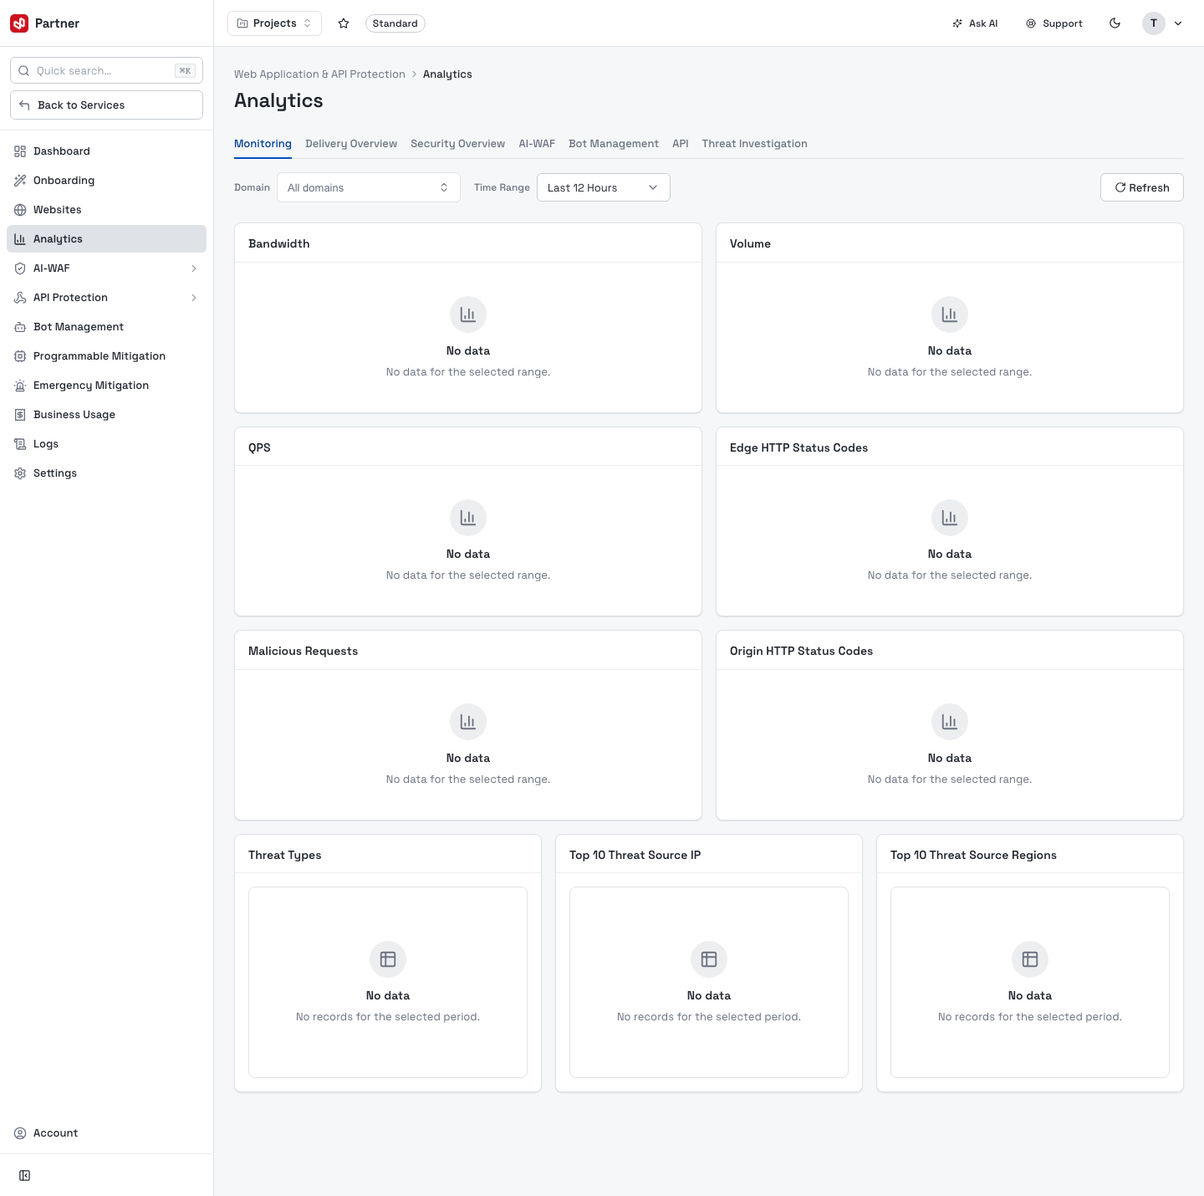
Task: Click the Support lifebuoy icon
Action: point(1031,23)
